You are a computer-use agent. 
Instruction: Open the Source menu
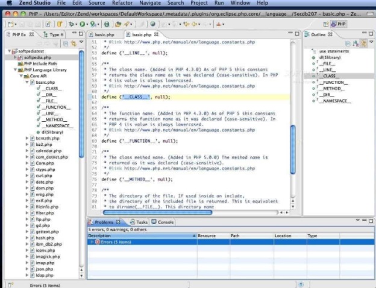[96, 3]
